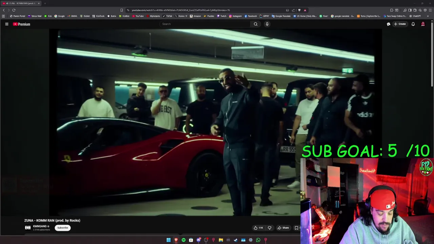The height and width of the screenshot is (244, 434).
Task: Close the ZUNA - KOMM RAN tab
Action: tap(39, 3)
